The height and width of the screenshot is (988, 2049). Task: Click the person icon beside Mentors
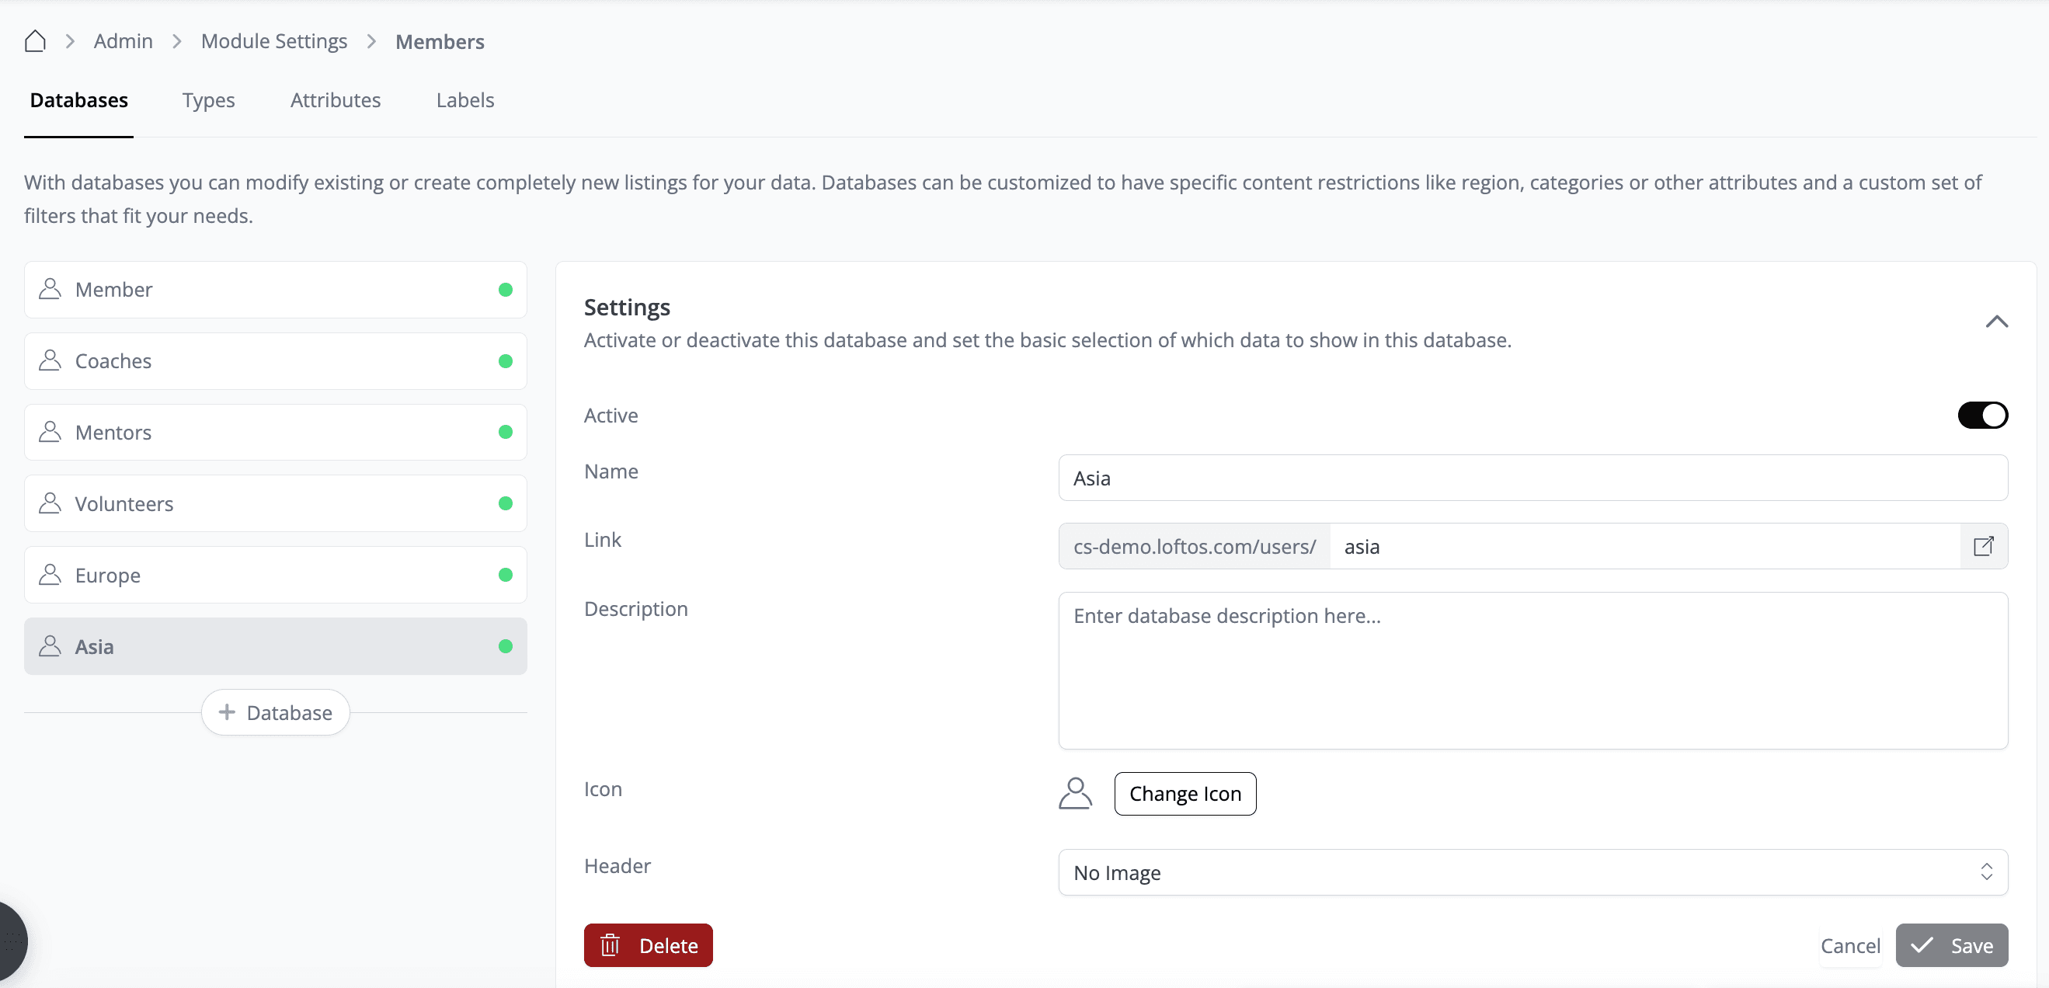pyautogui.click(x=50, y=432)
